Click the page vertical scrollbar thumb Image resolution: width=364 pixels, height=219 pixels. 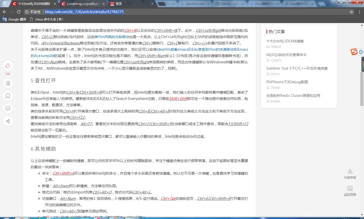[362, 88]
